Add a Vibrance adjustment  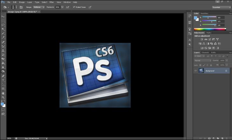pyautogui.click(x=217, y=39)
